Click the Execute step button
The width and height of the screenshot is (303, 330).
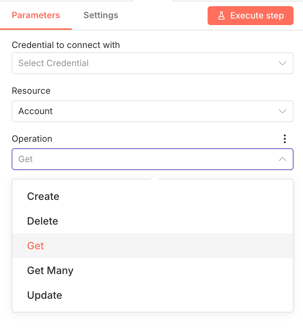tap(250, 16)
